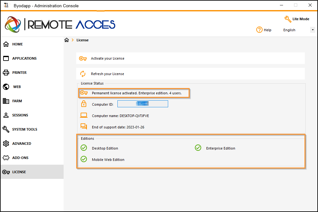The height and width of the screenshot is (212, 318).
Task: Click the padlock icon beside Computer ID
Action: tap(83, 104)
